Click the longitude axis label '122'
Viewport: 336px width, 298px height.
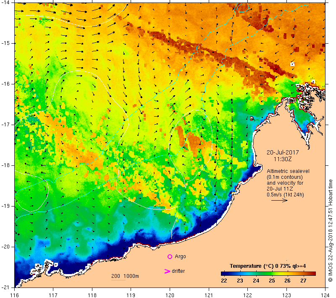coord(248,295)
